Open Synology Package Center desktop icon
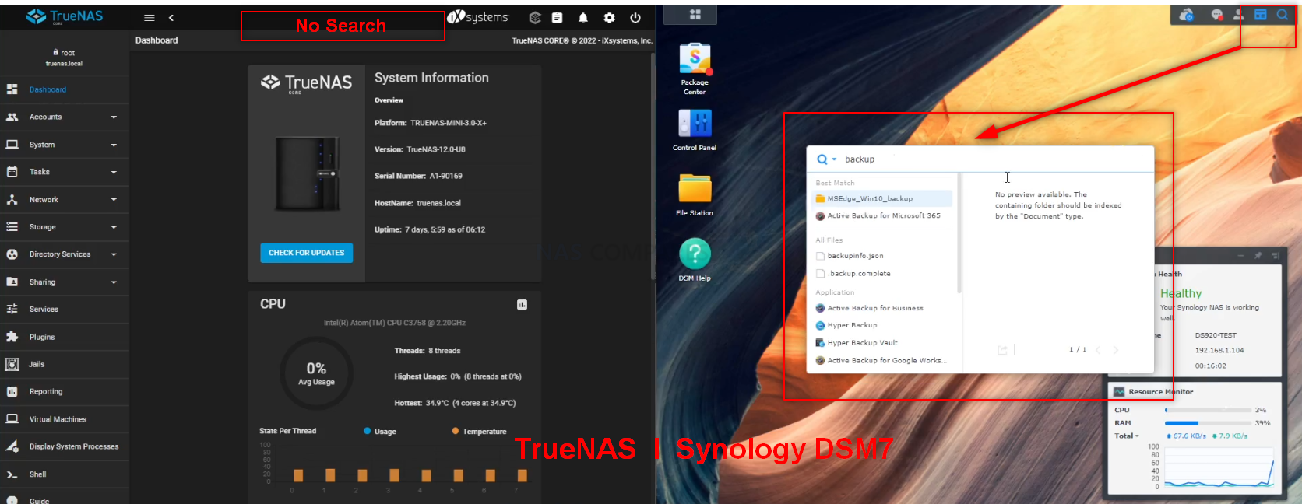The height and width of the screenshot is (504, 1302). [695, 69]
